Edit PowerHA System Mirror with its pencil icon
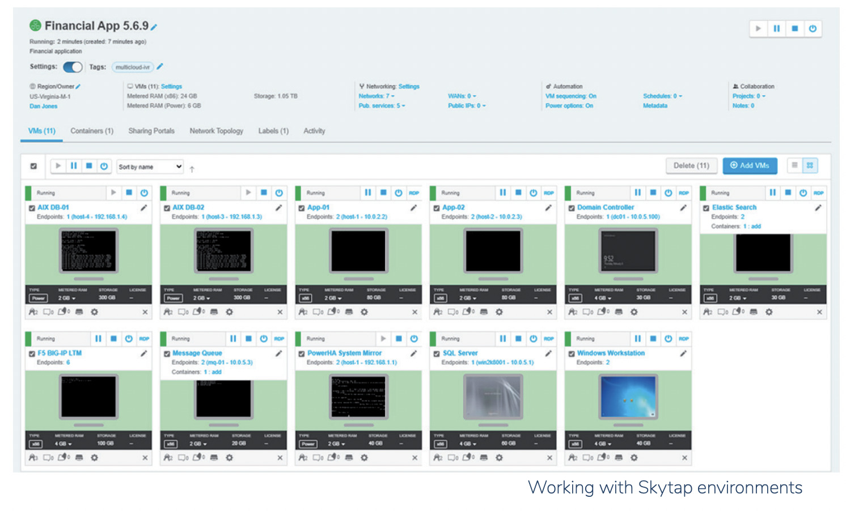The height and width of the screenshot is (511, 846). click(x=413, y=354)
